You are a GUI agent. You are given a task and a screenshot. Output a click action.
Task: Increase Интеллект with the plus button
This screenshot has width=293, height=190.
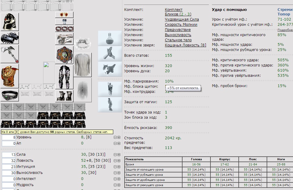pyautogui.click(x=119, y=179)
